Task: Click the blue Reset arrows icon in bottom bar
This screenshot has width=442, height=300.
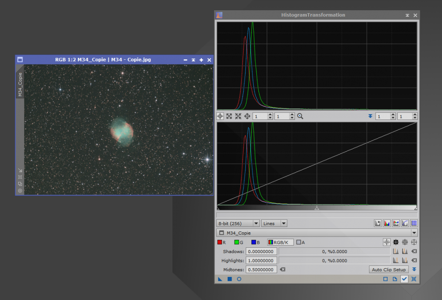Action: 414,279
